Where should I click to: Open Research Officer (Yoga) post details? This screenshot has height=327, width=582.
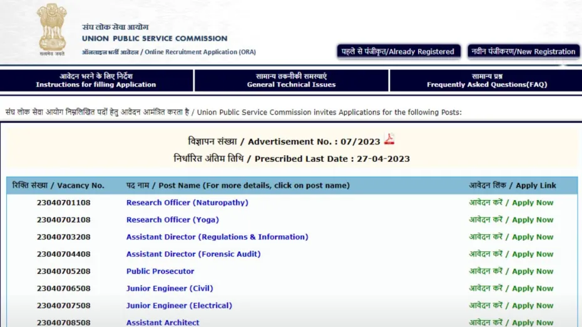click(x=172, y=220)
